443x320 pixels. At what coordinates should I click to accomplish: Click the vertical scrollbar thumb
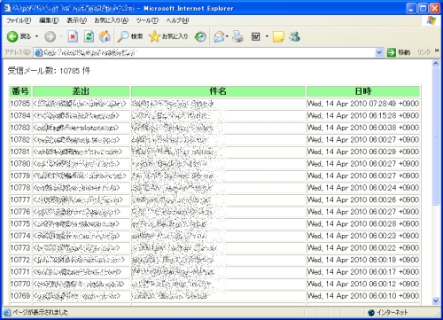436,137
